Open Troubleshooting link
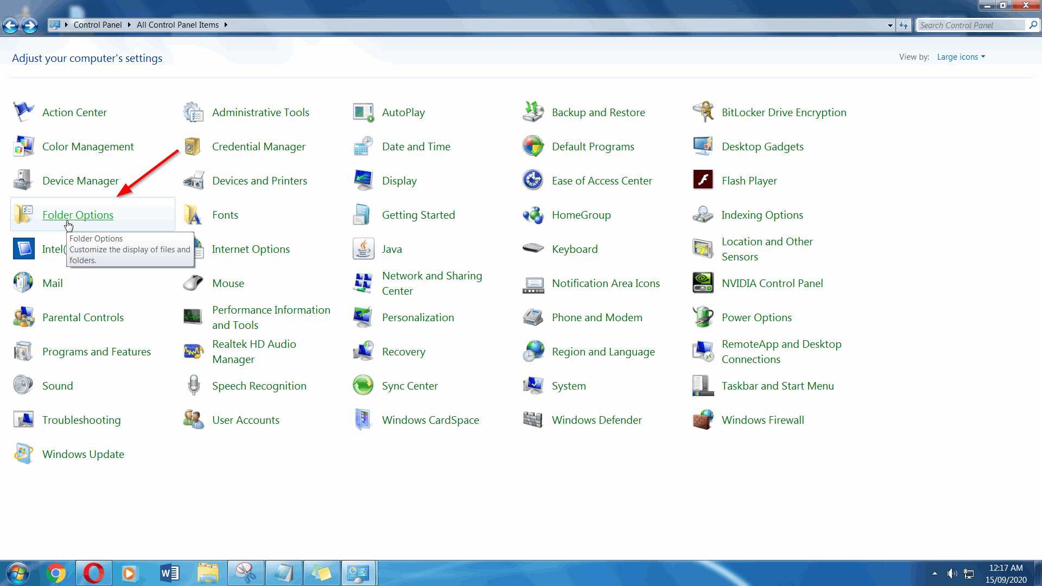Image resolution: width=1042 pixels, height=586 pixels. pyautogui.click(x=81, y=420)
